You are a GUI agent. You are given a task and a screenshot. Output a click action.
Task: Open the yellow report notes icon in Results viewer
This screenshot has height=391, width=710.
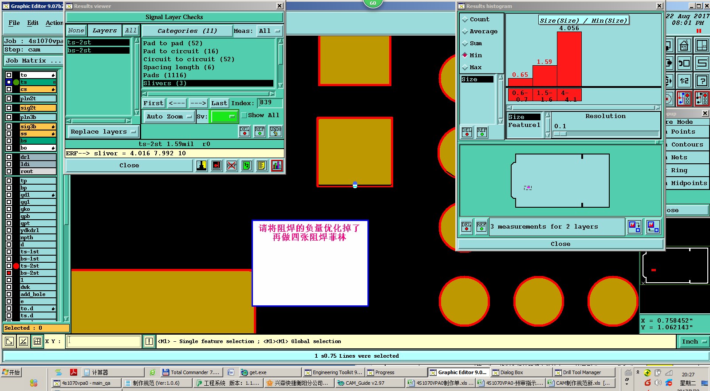pos(262,166)
